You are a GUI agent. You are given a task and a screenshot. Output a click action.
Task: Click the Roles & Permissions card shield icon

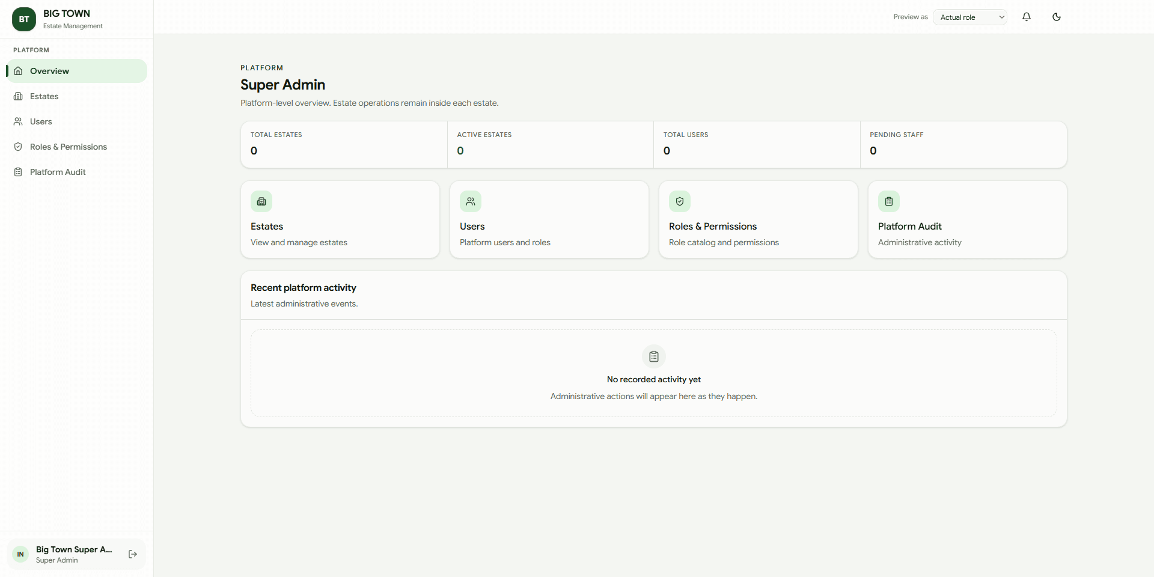pos(680,201)
